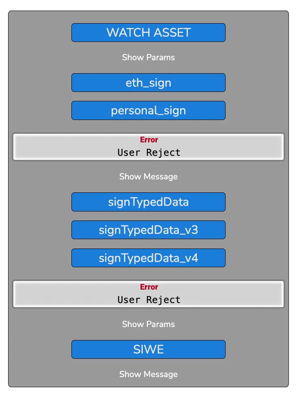Open Show Params under WATCH ASSET

[148, 57]
